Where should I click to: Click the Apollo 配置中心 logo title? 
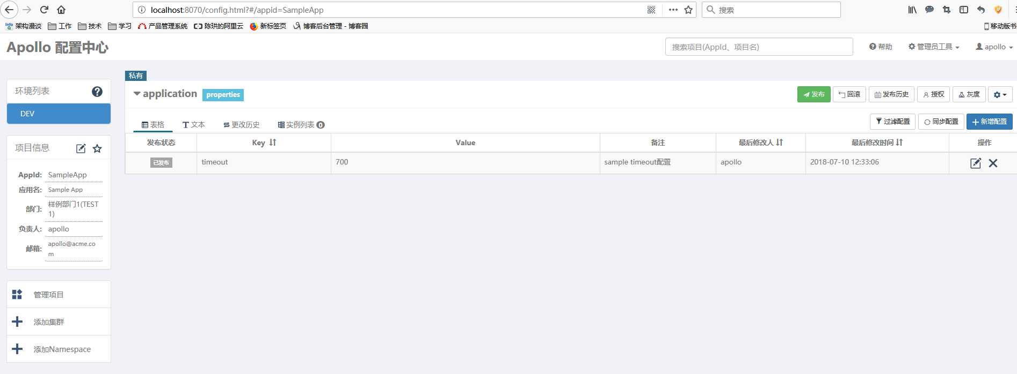pyautogui.click(x=57, y=47)
